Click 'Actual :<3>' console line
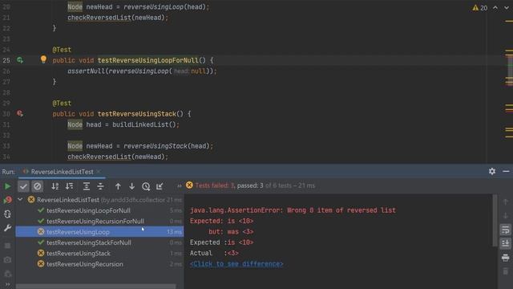Viewport: 513px width, 289px height. click(x=214, y=254)
